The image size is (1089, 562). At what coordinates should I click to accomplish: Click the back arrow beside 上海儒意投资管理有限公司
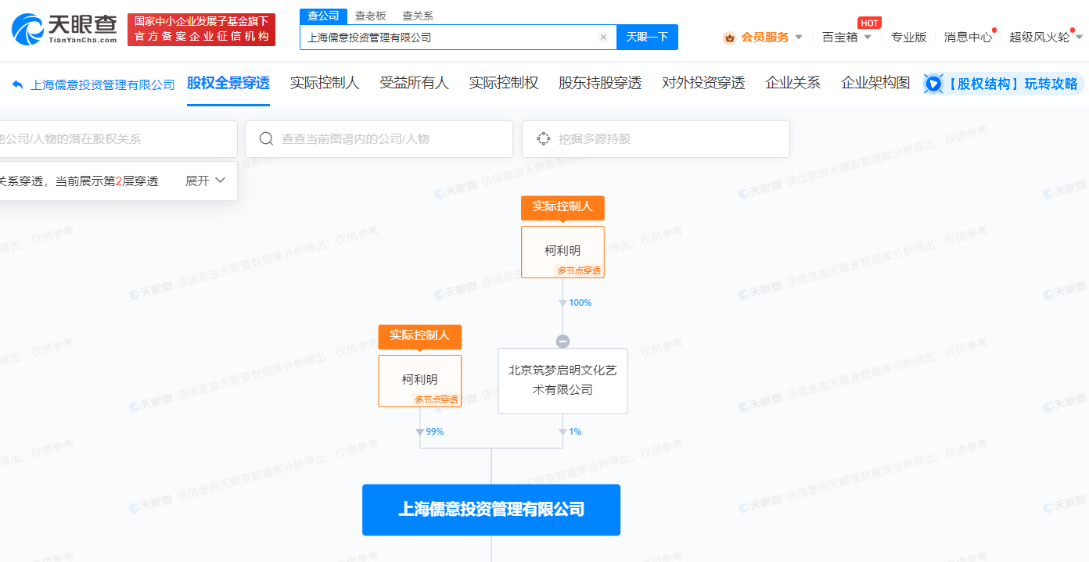tap(17, 84)
